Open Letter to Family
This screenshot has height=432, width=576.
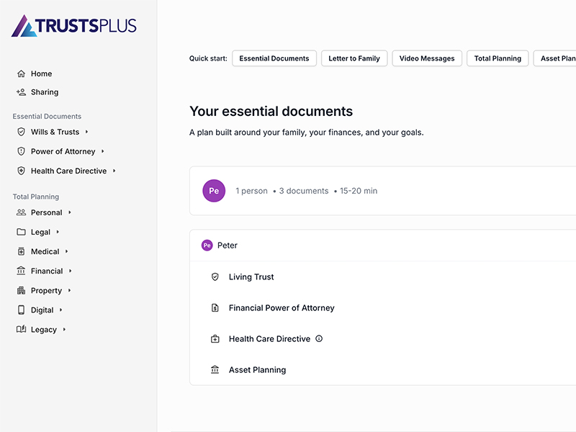coord(354,58)
